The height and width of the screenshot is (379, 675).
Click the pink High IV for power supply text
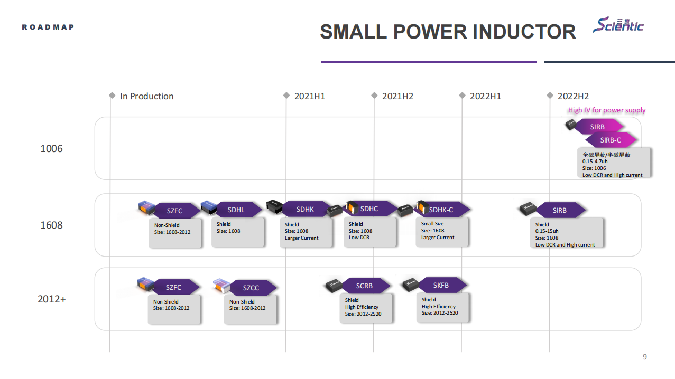coord(607,110)
